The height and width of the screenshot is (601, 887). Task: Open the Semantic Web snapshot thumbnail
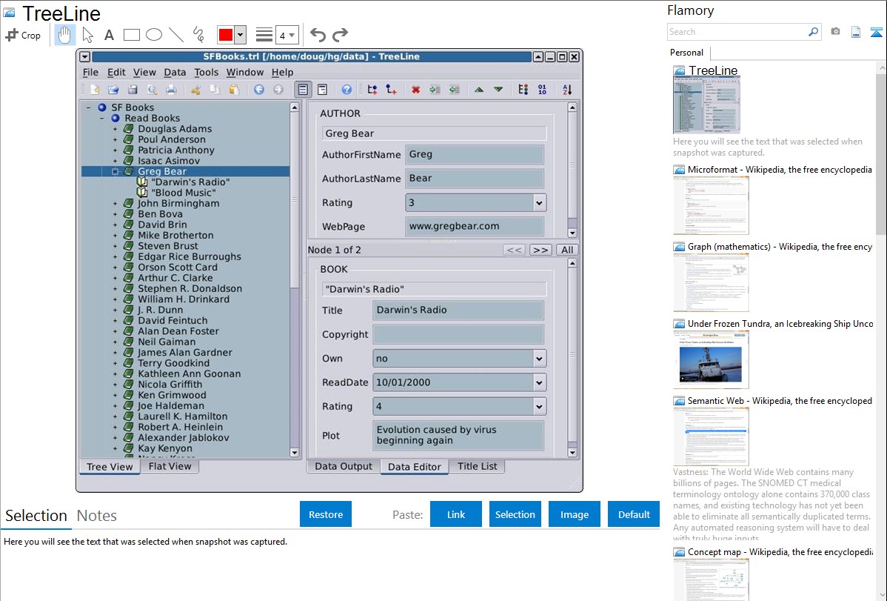711,436
